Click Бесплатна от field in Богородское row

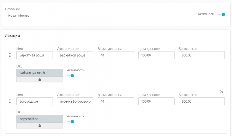(201, 101)
